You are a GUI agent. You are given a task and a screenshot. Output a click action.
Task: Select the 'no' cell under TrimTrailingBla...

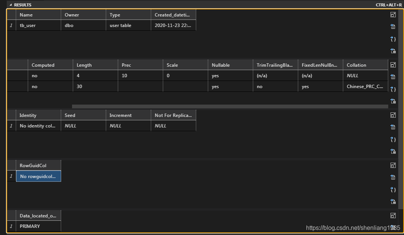[275, 86]
